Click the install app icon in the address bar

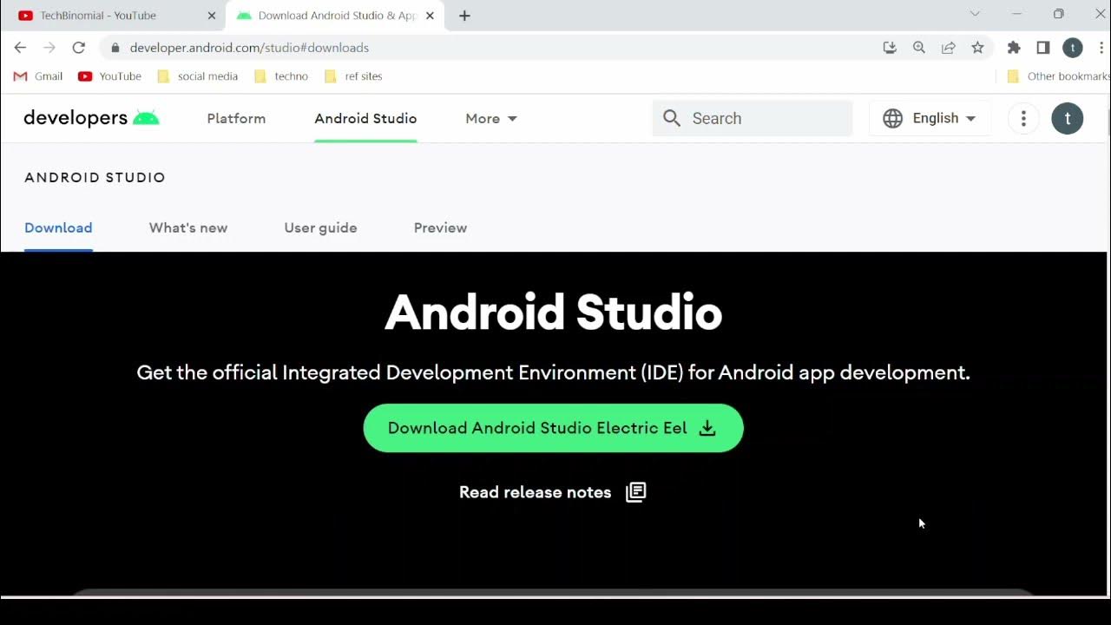(x=890, y=48)
